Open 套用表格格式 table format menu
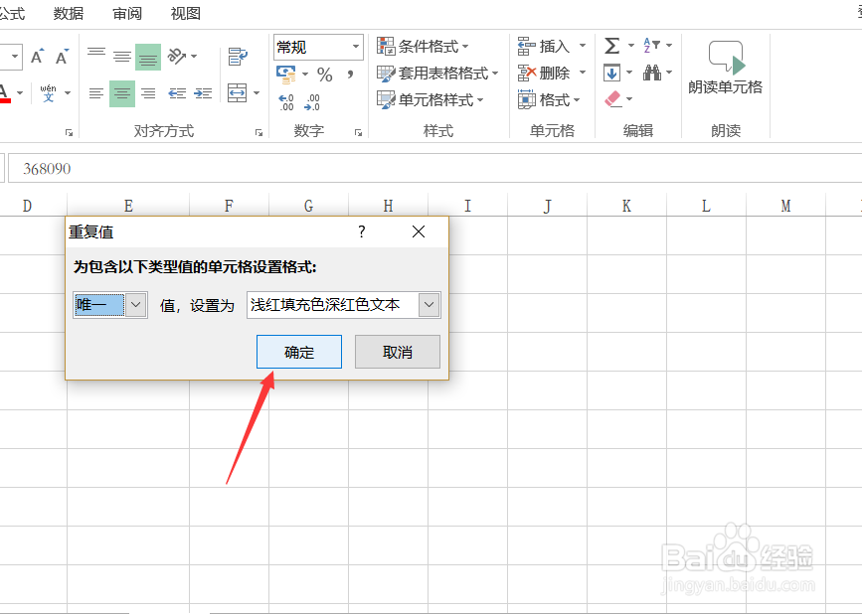The height and width of the screenshot is (614, 862). point(437,74)
